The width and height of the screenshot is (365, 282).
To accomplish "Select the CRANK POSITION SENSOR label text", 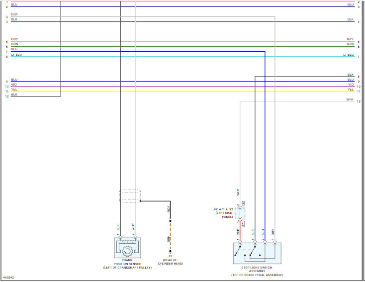I will click(x=127, y=262).
